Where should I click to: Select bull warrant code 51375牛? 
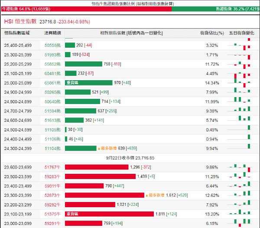[52, 214]
